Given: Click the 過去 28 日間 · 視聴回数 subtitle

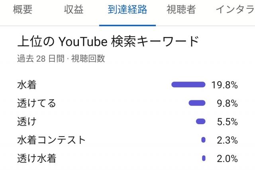Looking at the screenshot, I should (61, 59).
